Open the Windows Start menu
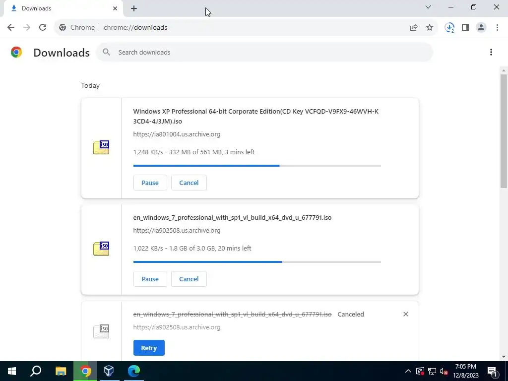This screenshot has width=508, height=381. point(12,371)
